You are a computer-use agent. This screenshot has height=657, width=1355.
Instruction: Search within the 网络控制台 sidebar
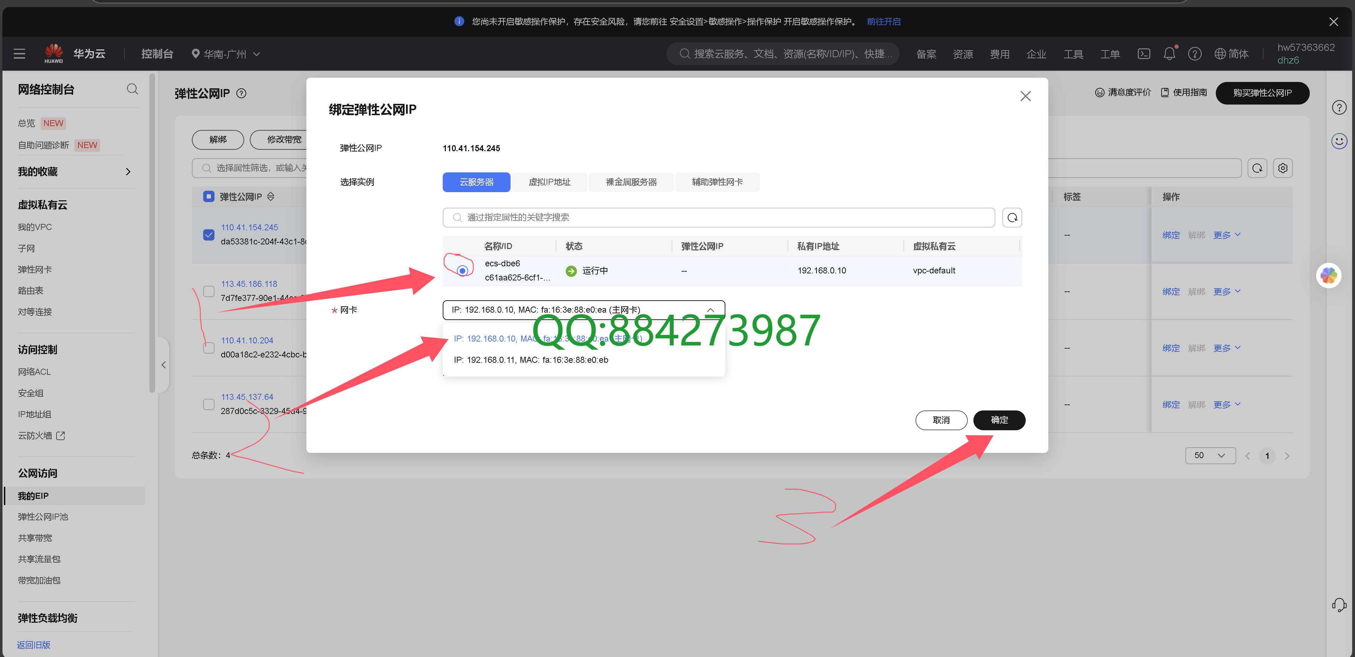point(132,89)
